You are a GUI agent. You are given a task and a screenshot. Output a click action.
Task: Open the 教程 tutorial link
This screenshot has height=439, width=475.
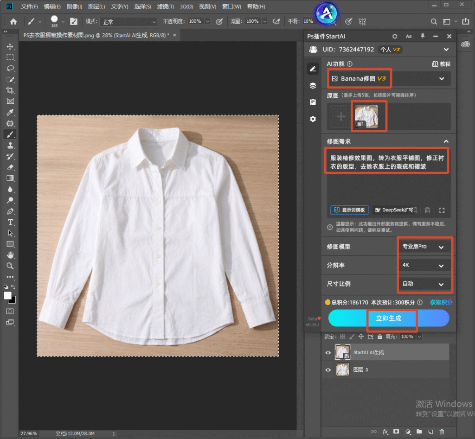(x=441, y=64)
